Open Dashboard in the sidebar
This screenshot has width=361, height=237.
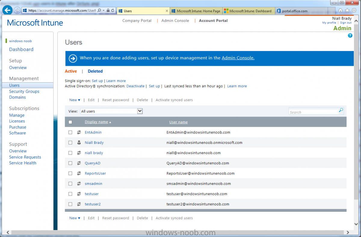[x=21, y=49]
